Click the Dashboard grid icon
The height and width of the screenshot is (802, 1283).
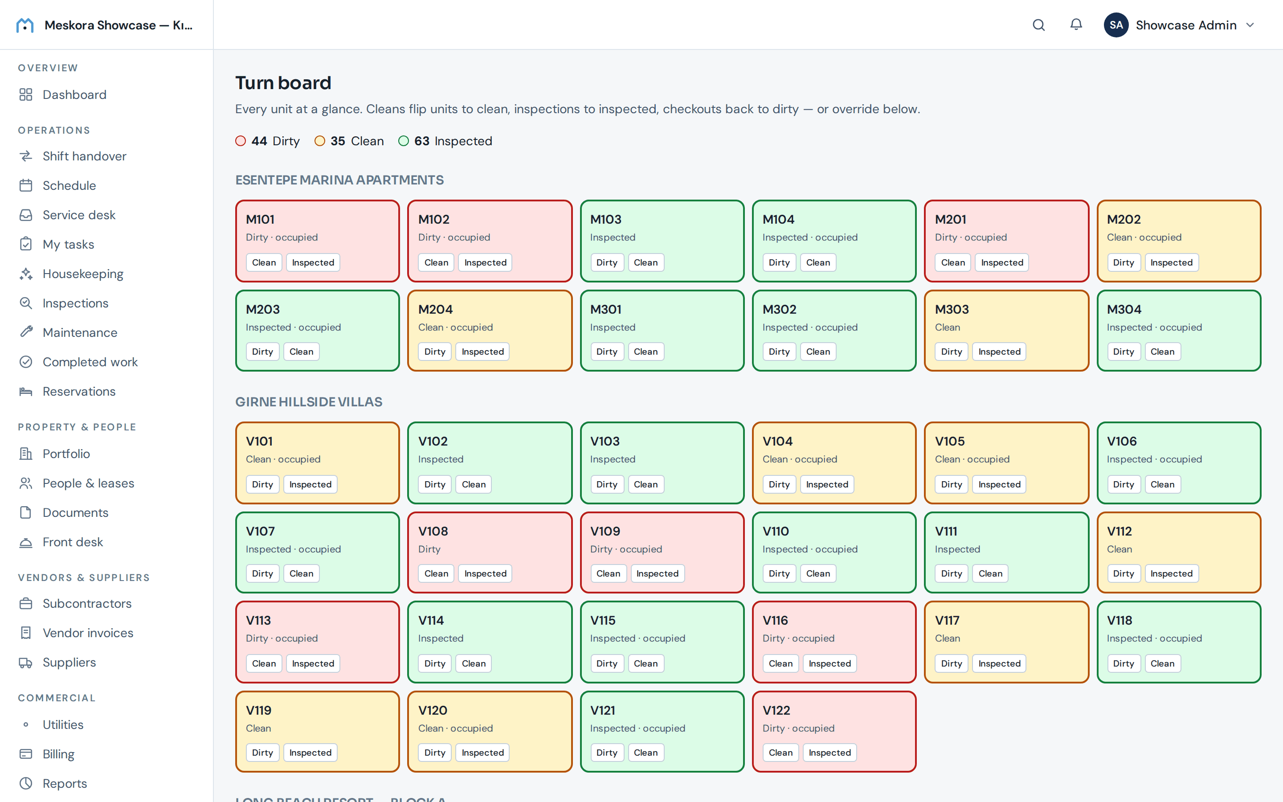[25, 94]
